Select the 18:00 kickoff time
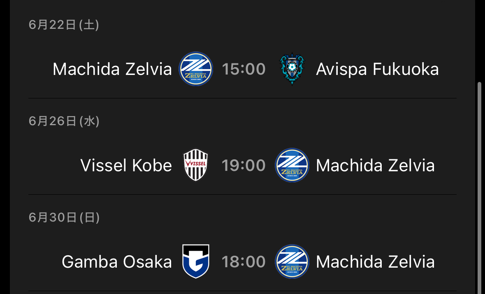The image size is (485, 294). [x=244, y=261]
